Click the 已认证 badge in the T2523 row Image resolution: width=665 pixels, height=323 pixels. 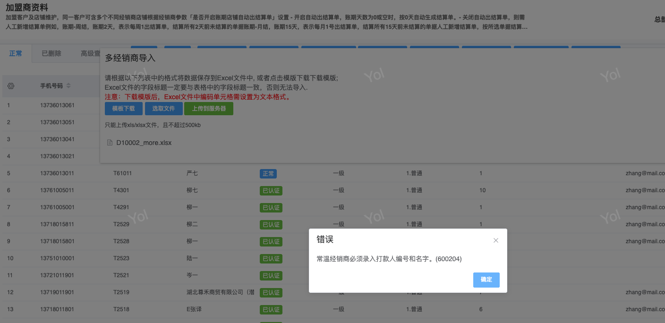point(271,258)
